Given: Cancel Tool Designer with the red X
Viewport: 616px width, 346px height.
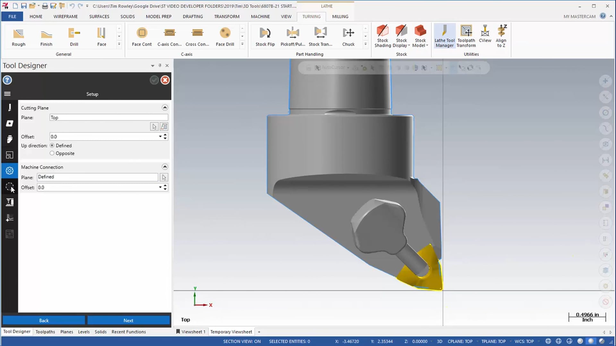Looking at the screenshot, I should pyautogui.click(x=165, y=80).
